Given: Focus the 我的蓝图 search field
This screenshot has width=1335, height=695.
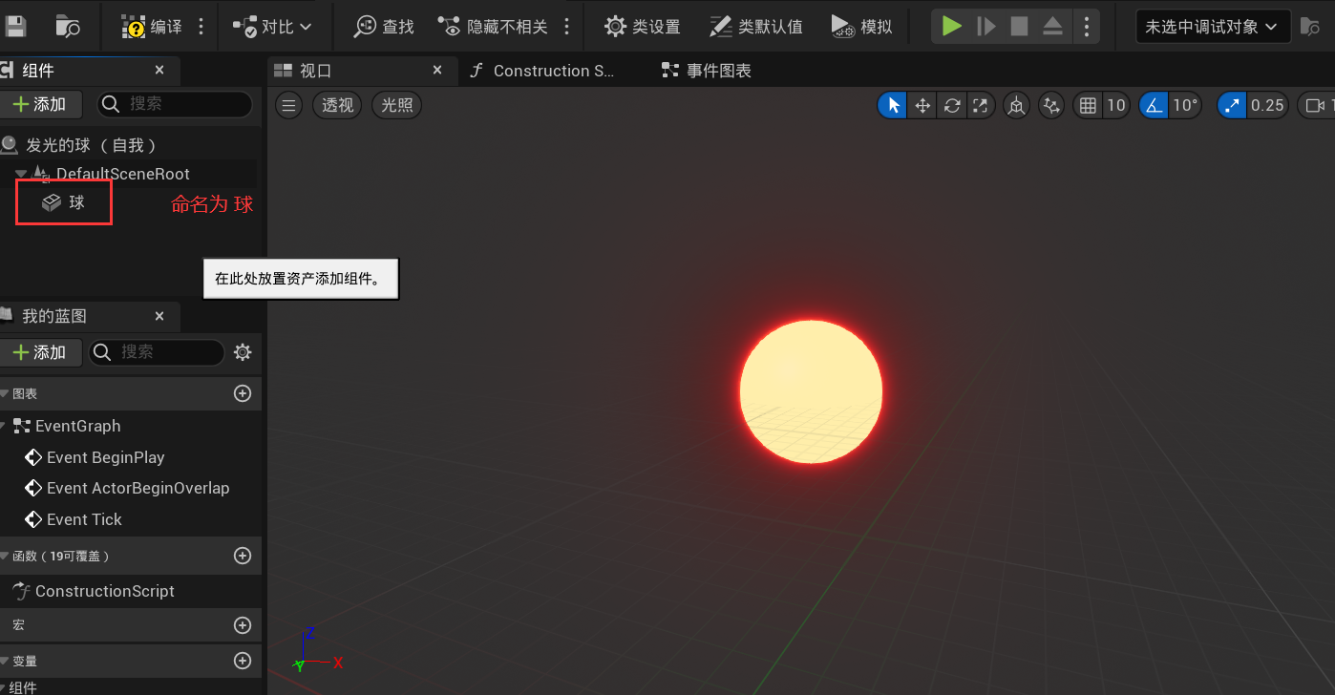Looking at the screenshot, I should 157,352.
